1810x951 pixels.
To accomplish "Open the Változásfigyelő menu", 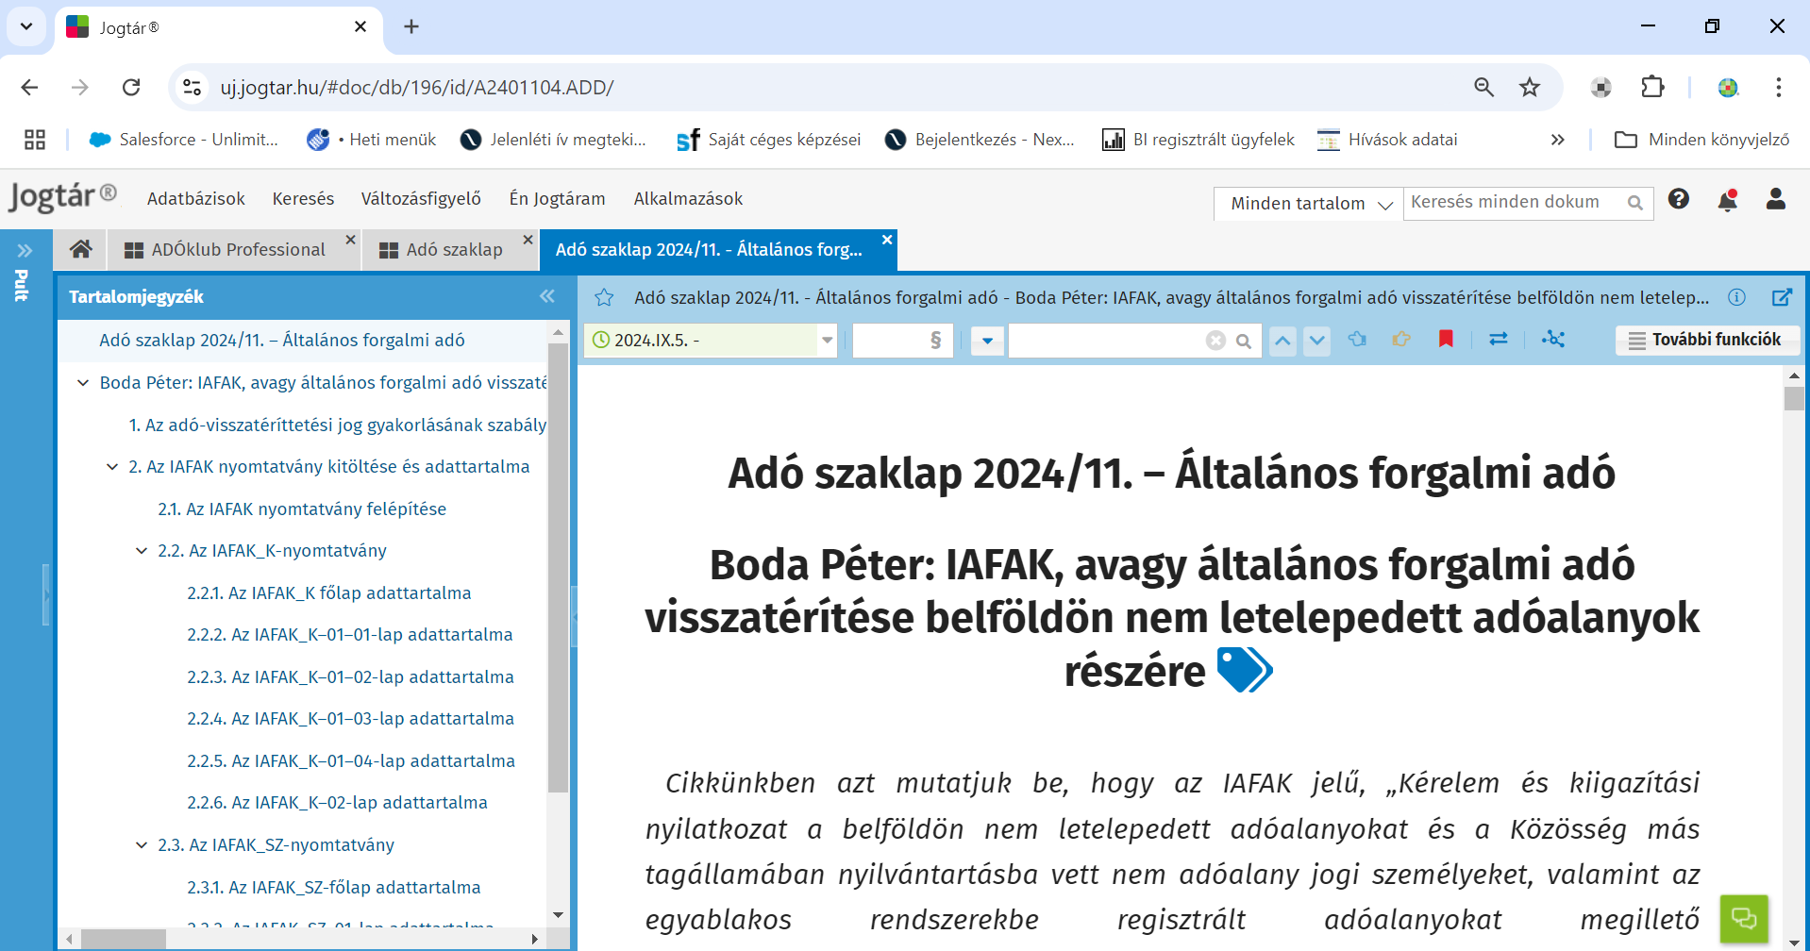I will tap(421, 198).
